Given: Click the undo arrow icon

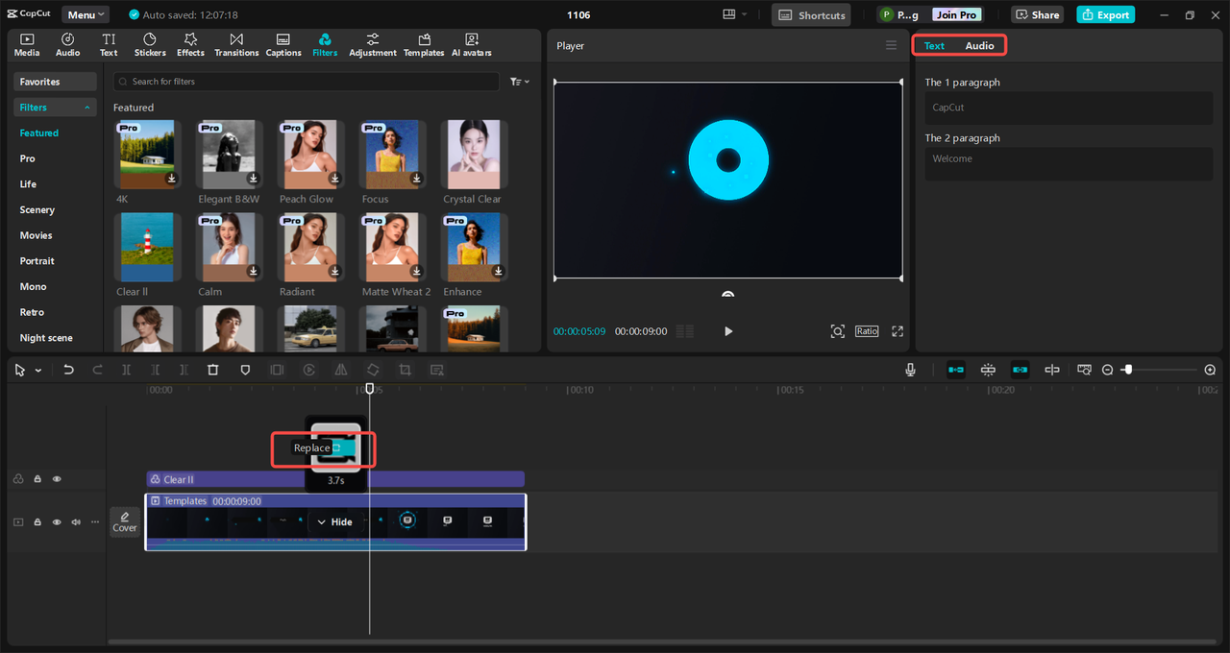Looking at the screenshot, I should 68,370.
